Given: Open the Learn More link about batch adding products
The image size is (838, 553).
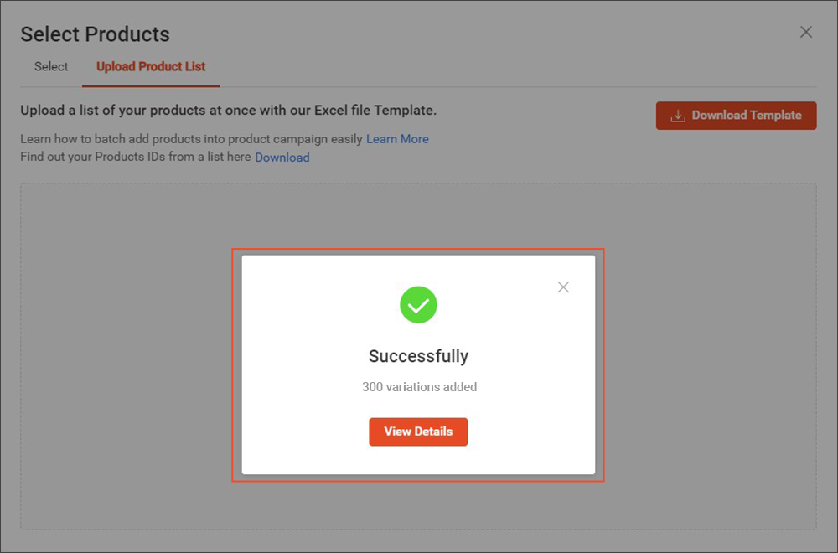Looking at the screenshot, I should point(397,139).
